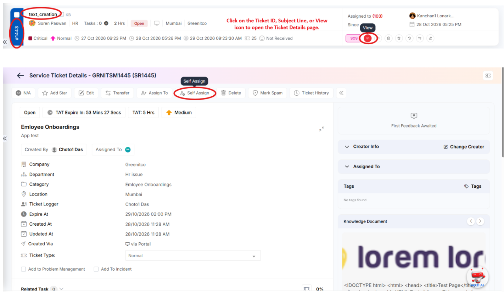Select the checkbox for ticket #1443
Viewport: 504px width, 293px height.
coord(17,15)
